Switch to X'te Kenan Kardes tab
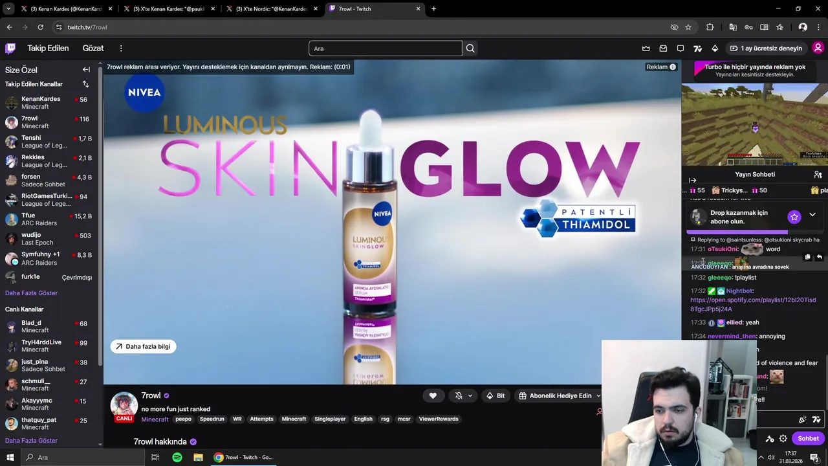Screen dimensions: 828x466 [169, 9]
